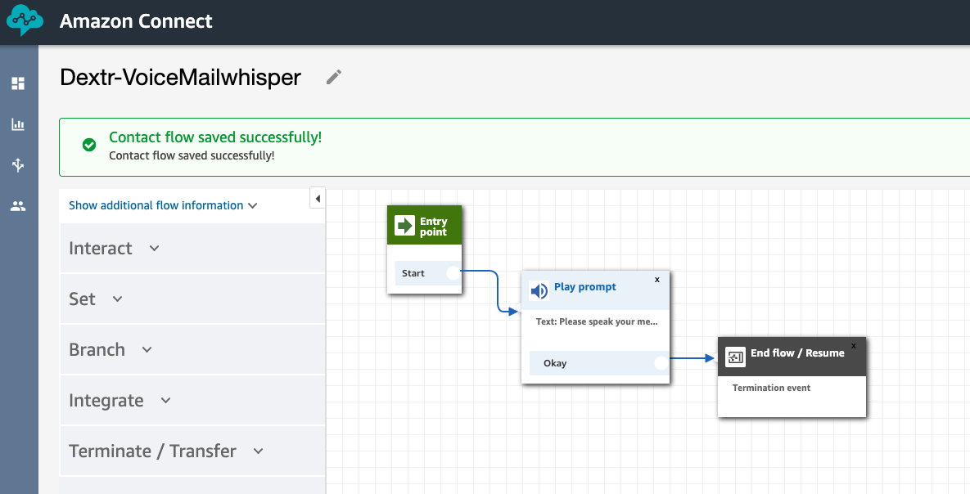This screenshot has width=970, height=494.
Task: Select the End flow / Resume title
Action: pyautogui.click(x=797, y=353)
